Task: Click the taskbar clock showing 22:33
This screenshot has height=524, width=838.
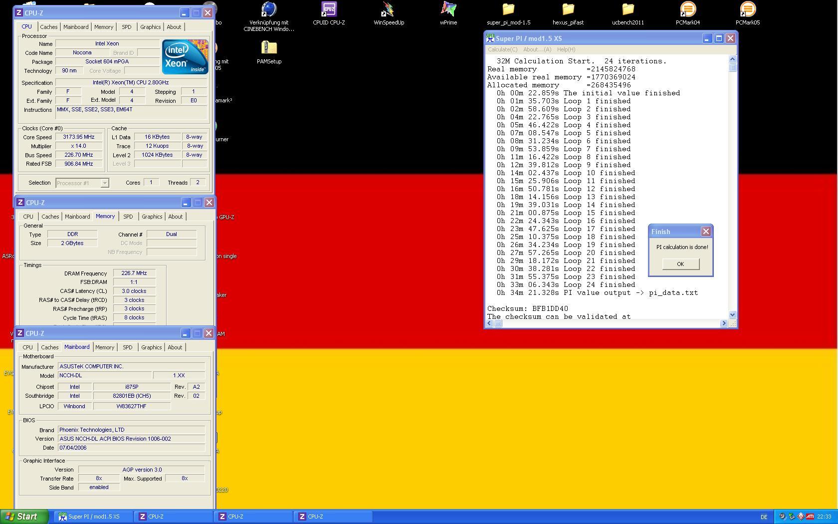Action: point(824,517)
